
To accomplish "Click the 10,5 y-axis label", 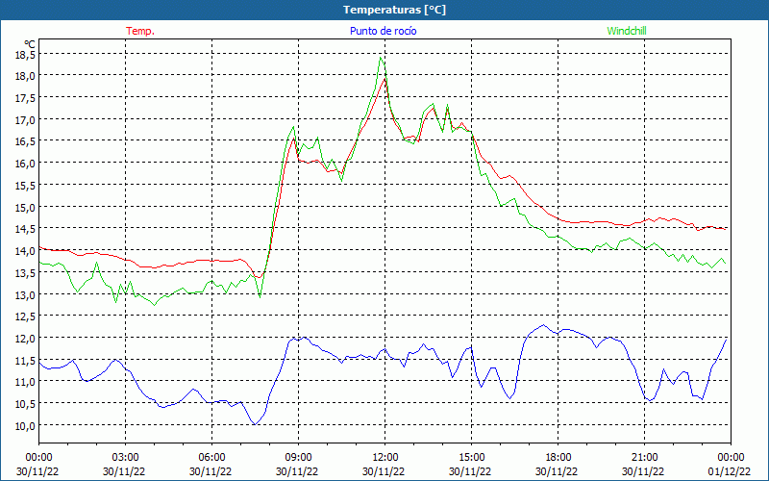I will point(25,403).
